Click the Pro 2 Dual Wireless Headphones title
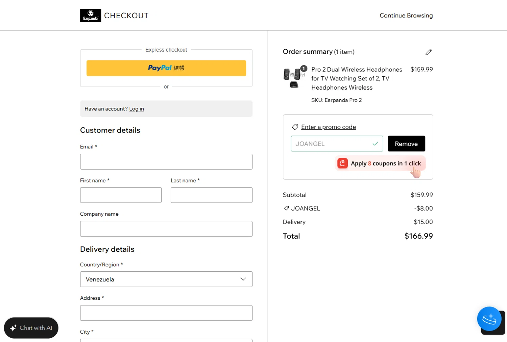507x342 pixels. point(357,78)
